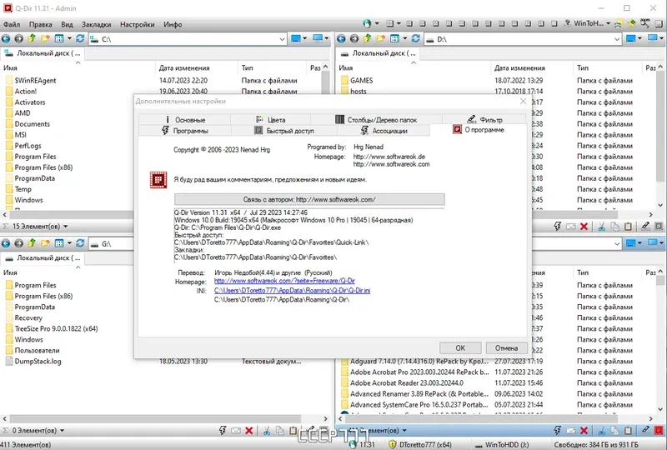Open the softwareok.com Freeware/Q-Dir homepage link
The width and height of the screenshot is (667, 450).
[x=284, y=281]
